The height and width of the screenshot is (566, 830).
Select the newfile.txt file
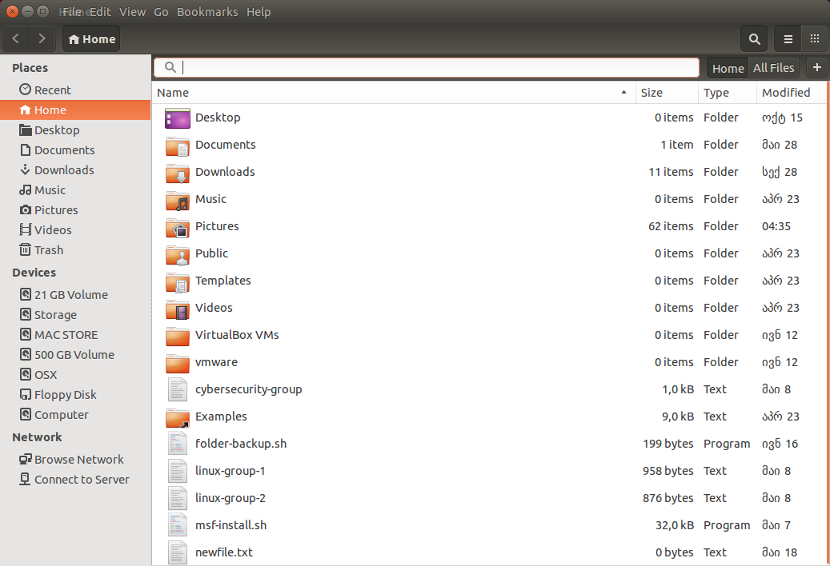point(489,552)
